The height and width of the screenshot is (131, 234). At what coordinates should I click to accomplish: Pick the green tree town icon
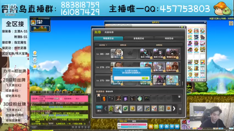point(111,109)
